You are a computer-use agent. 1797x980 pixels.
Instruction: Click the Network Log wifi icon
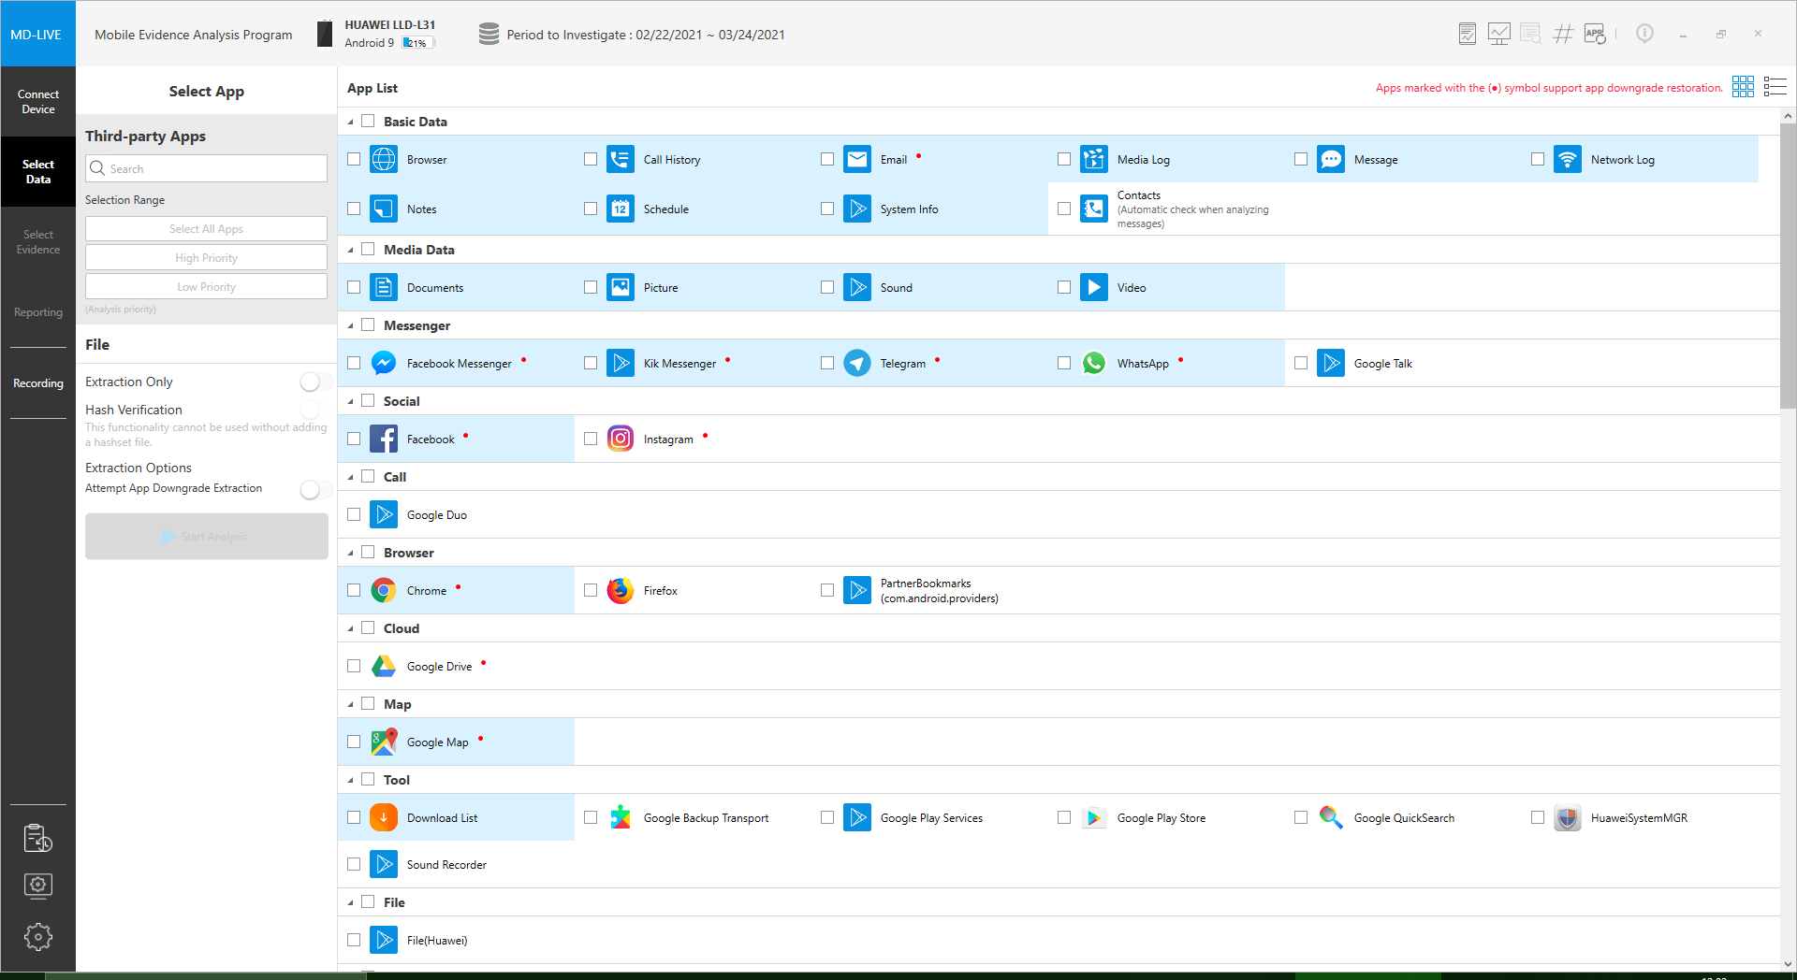(1568, 159)
